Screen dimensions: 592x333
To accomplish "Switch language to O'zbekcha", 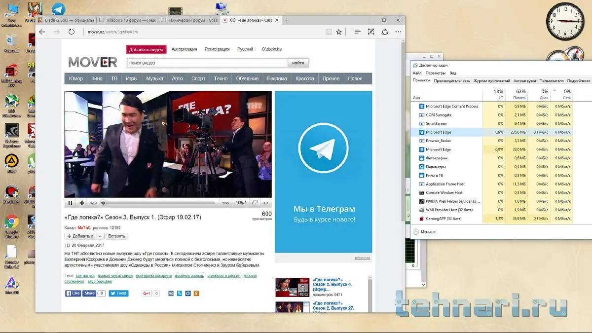I will coord(271,49).
